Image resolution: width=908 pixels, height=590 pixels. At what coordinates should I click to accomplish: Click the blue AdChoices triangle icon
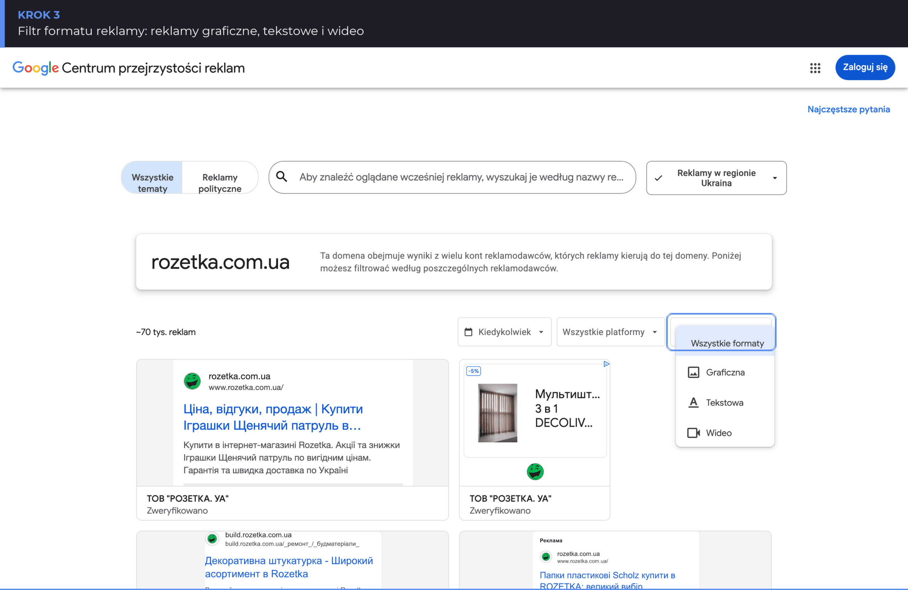[606, 364]
